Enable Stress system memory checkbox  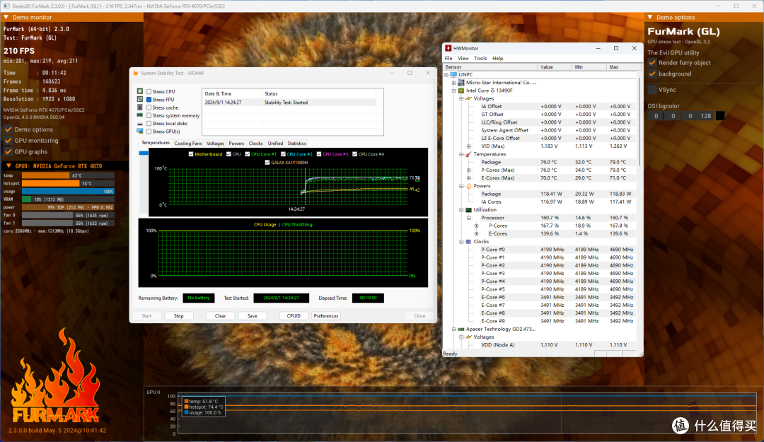coord(149,115)
